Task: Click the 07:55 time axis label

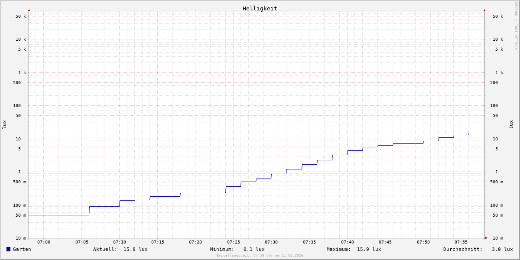Action: (461, 242)
